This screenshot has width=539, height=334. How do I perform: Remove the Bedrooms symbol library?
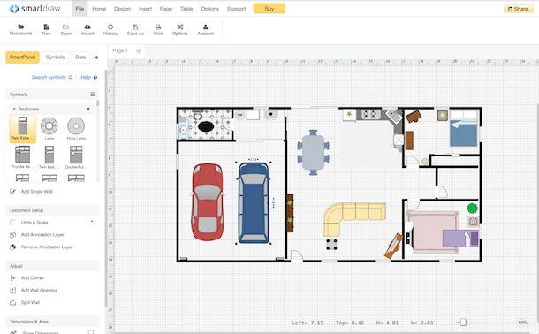point(88,109)
